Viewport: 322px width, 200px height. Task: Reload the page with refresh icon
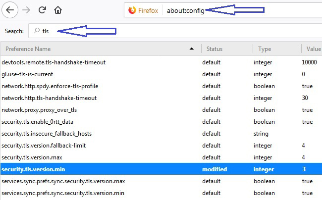(42, 10)
